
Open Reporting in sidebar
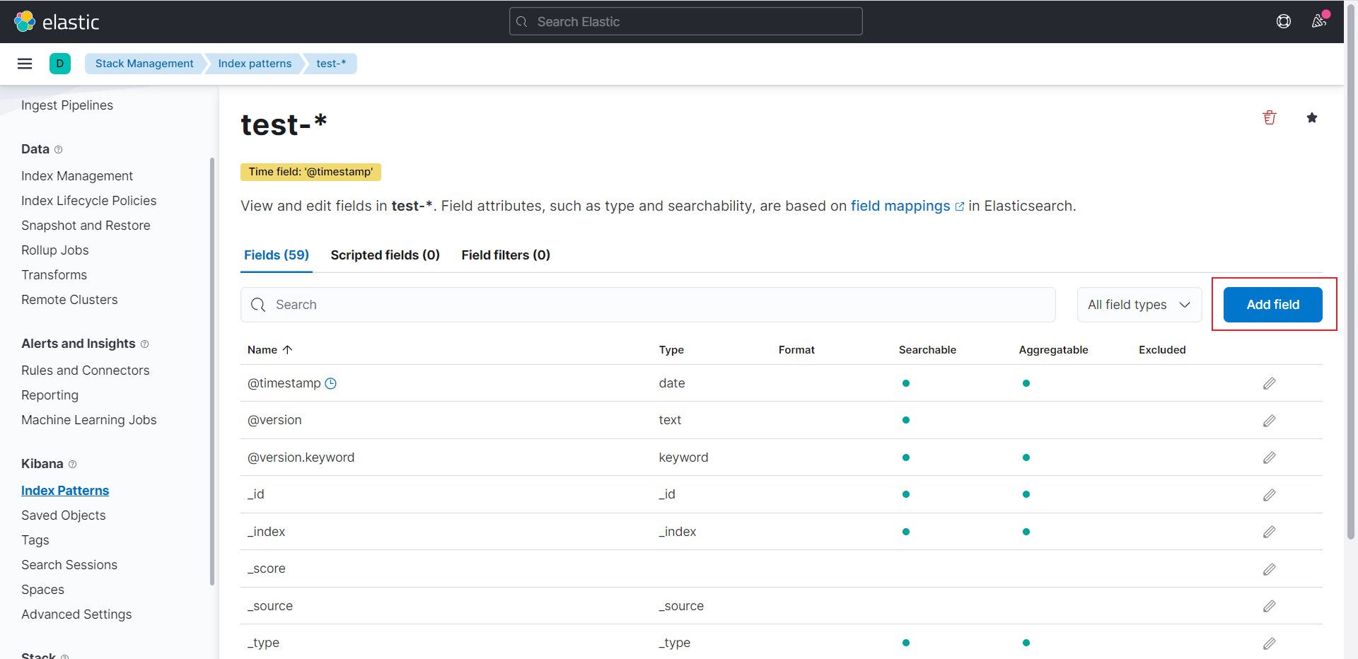coord(50,395)
